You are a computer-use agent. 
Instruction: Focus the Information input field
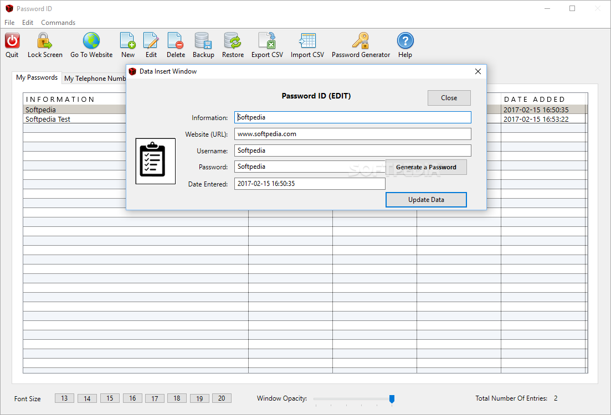coord(353,117)
